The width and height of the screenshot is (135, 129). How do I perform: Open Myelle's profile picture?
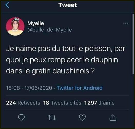(x=15, y=26)
